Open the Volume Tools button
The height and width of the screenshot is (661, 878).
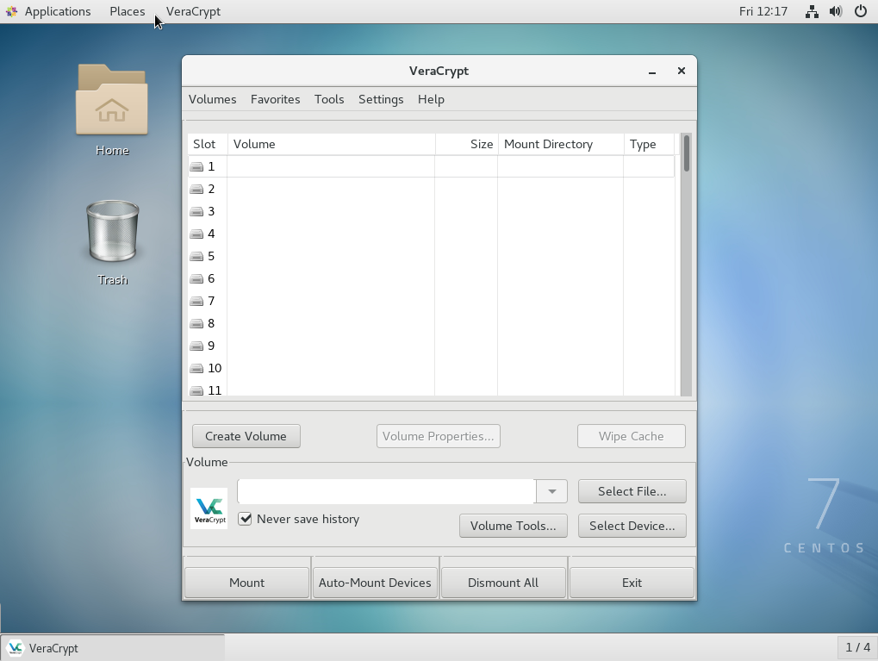point(513,526)
